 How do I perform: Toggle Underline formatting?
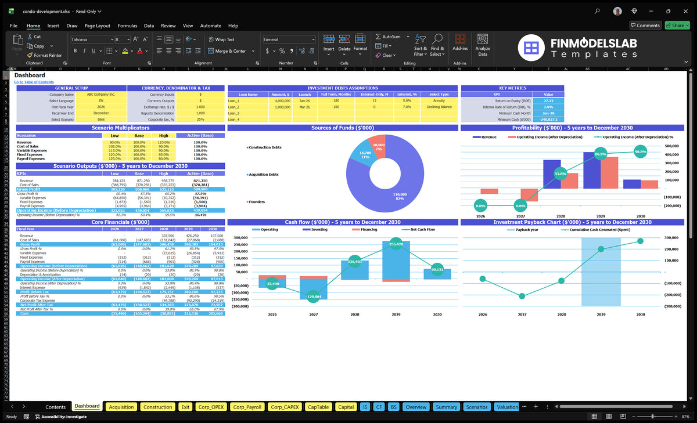pyautogui.click(x=95, y=51)
